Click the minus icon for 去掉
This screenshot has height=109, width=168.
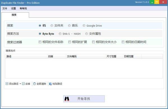click(x=23, y=84)
